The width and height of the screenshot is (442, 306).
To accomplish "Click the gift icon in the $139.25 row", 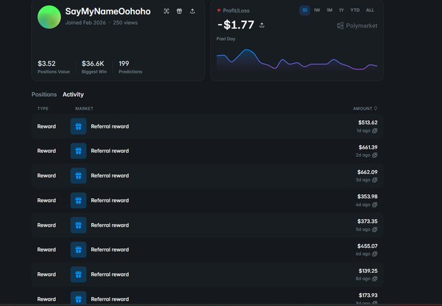I will pyautogui.click(x=79, y=274).
